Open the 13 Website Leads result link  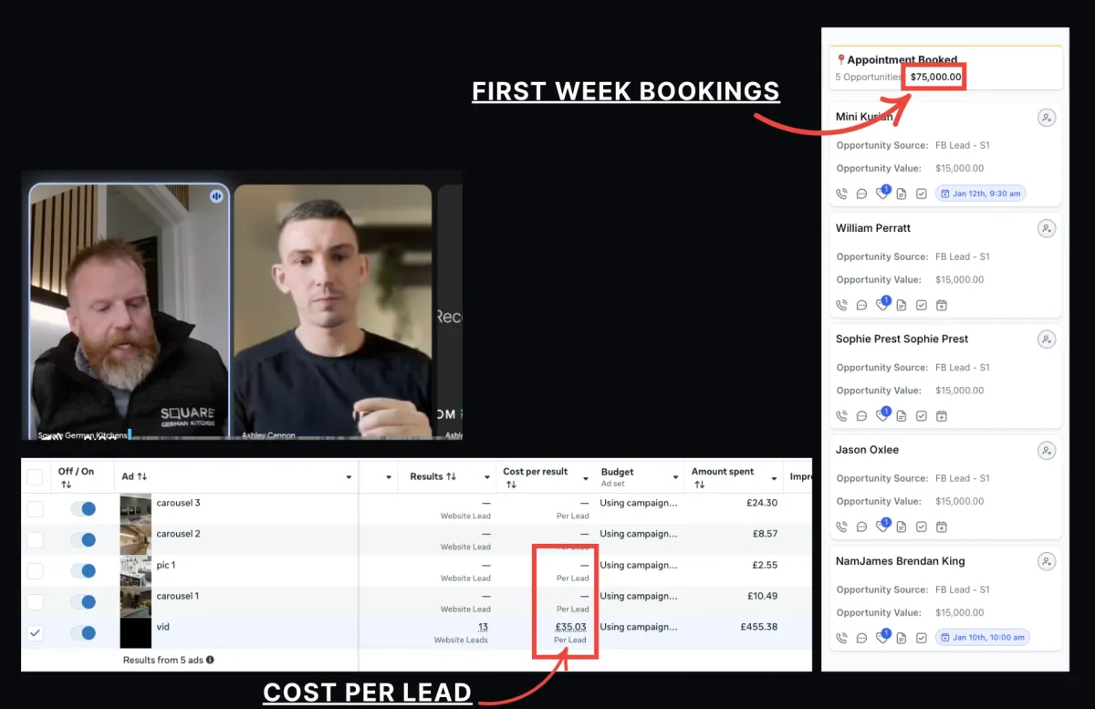(x=483, y=627)
